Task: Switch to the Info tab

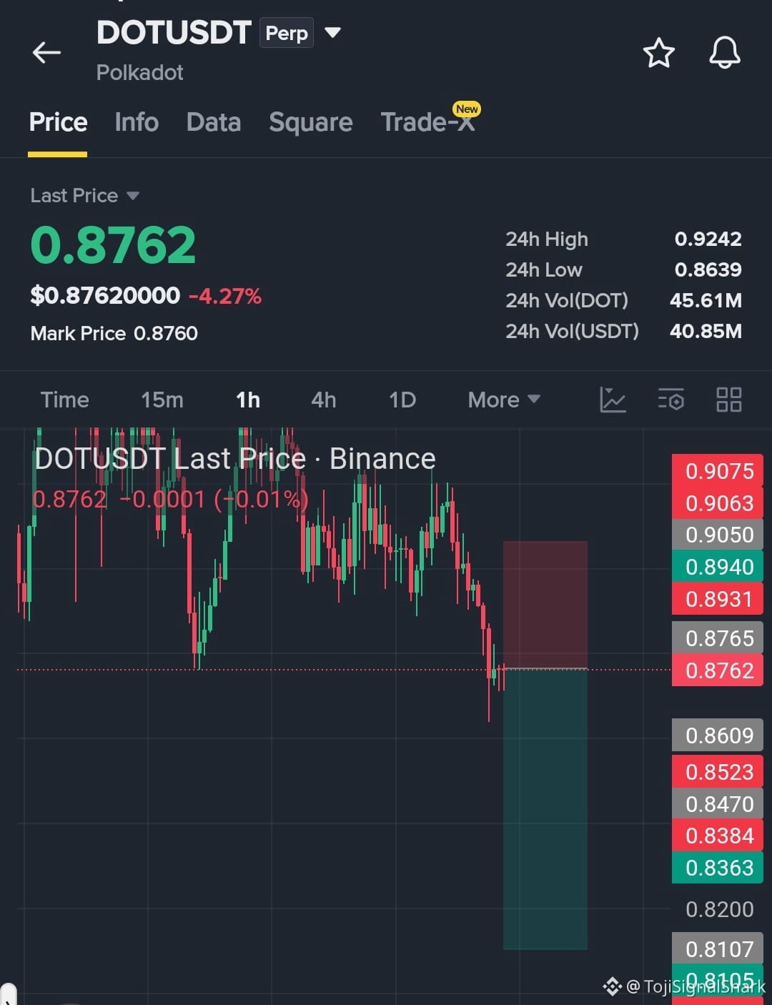Action: click(137, 122)
